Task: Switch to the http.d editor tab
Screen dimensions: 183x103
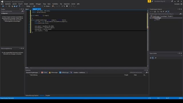Action: tap(27, 9)
